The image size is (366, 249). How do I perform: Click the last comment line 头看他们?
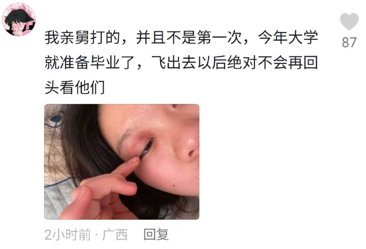pyautogui.click(x=75, y=87)
